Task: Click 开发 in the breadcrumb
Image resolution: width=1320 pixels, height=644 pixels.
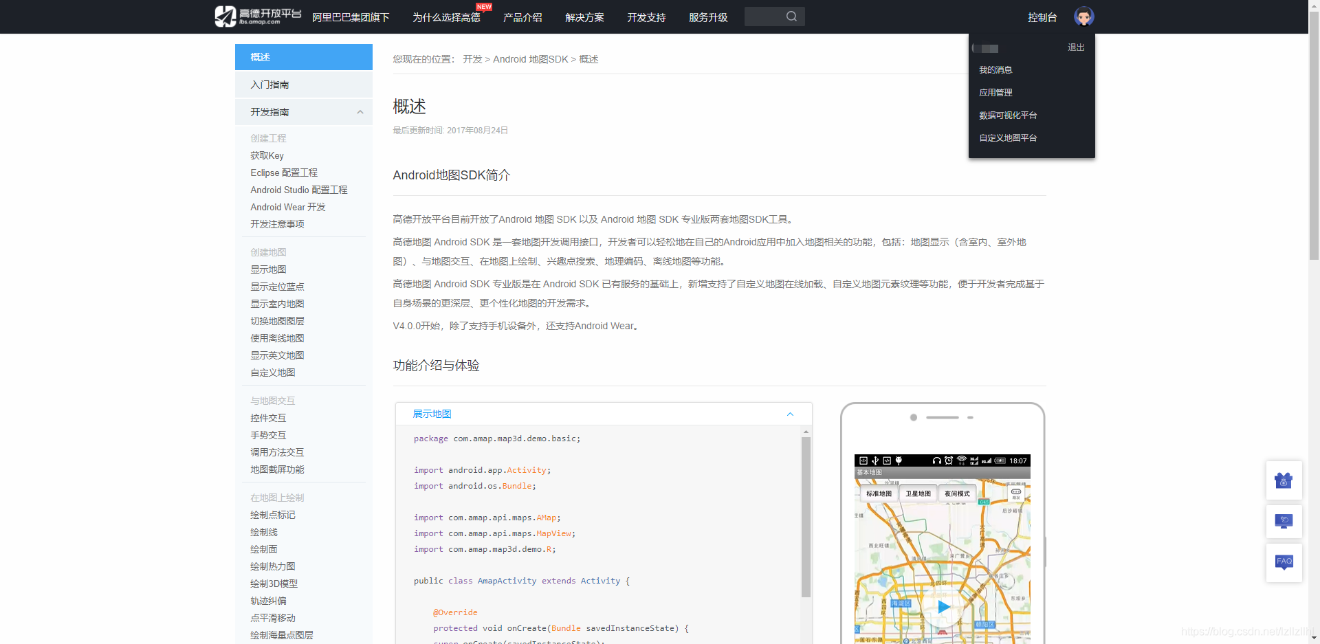Action: tap(472, 59)
